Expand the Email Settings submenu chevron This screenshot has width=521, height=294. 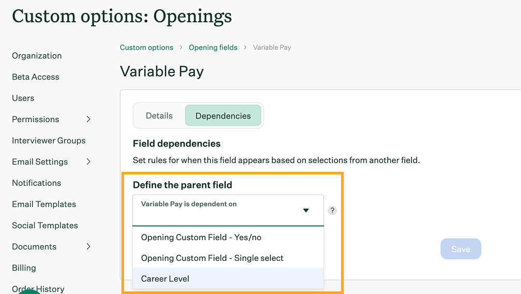click(x=88, y=161)
